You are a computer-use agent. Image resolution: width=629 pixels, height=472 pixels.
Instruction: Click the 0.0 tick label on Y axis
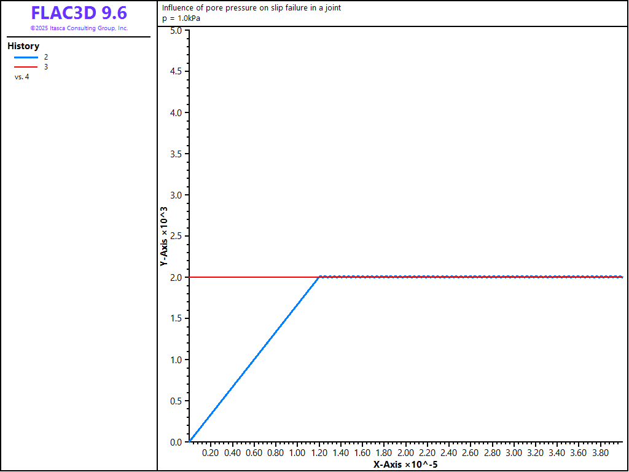coord(176,442)
